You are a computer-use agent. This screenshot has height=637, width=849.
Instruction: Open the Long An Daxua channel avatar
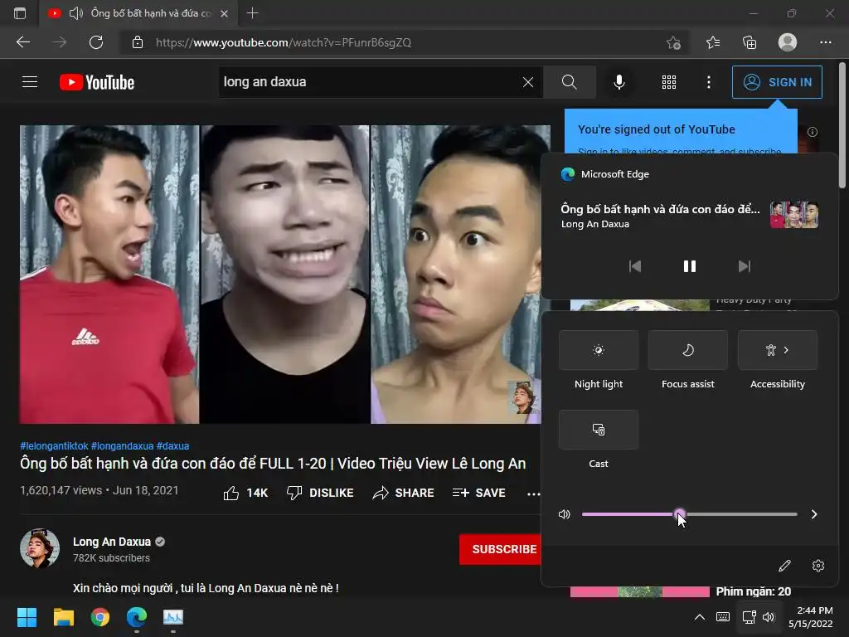(40, 548)
